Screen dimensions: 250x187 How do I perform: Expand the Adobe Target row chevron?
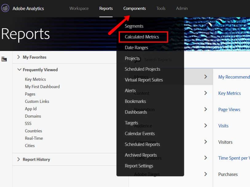206,174
